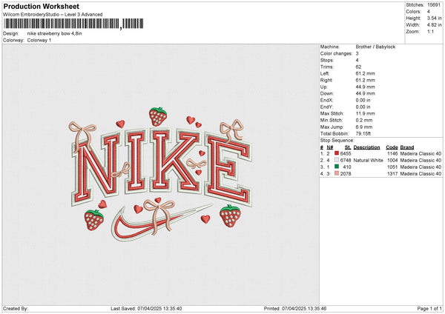Click the barcode at the top of worksheet

pyautogui.click(x=71, y=24)
